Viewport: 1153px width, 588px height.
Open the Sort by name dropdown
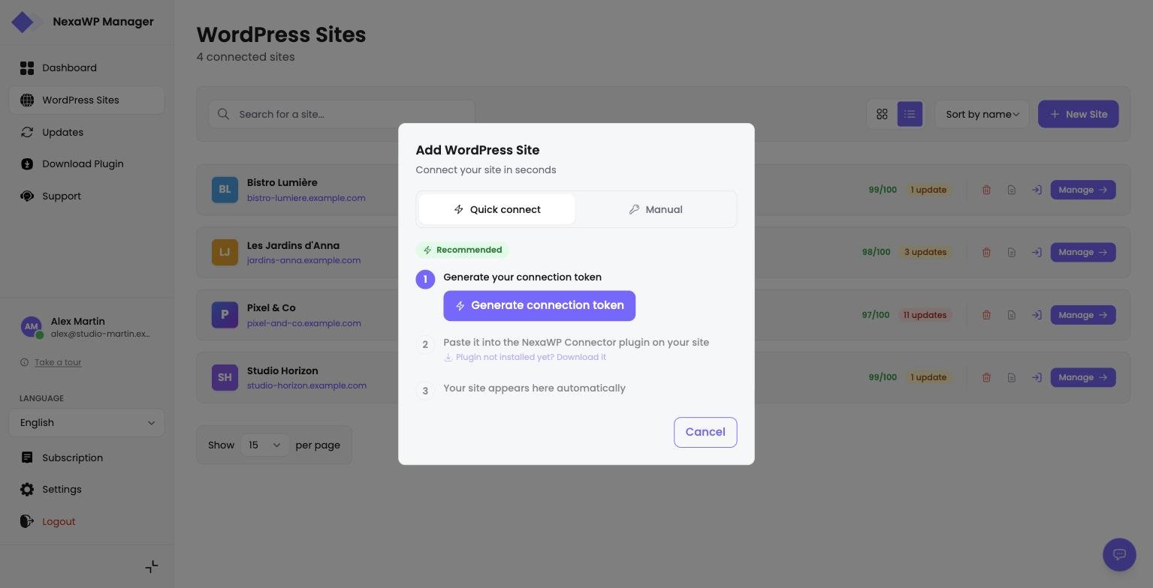[x=982, y=114]
